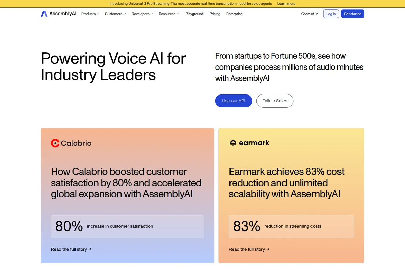Click the Use our API button
Image resolution: width=405 pixels, height=270 pixels.
click(234, 101)
